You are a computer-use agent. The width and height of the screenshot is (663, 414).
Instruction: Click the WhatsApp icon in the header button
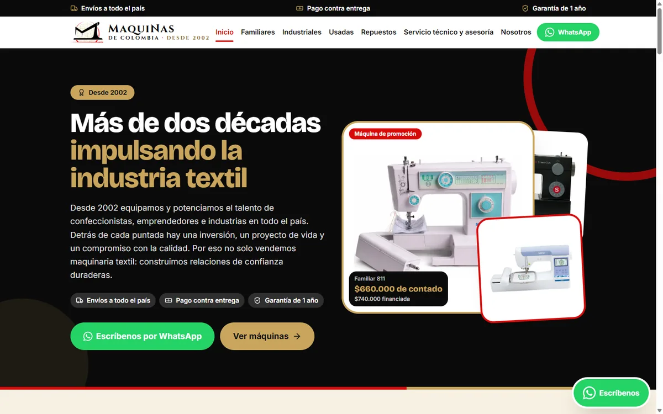click(x=549, y=32)
